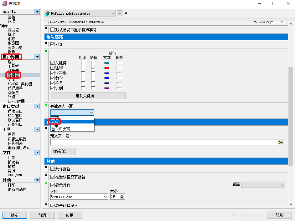
Task: Select 登录历史 in the sidebar
Action: (x=15, y=48)
